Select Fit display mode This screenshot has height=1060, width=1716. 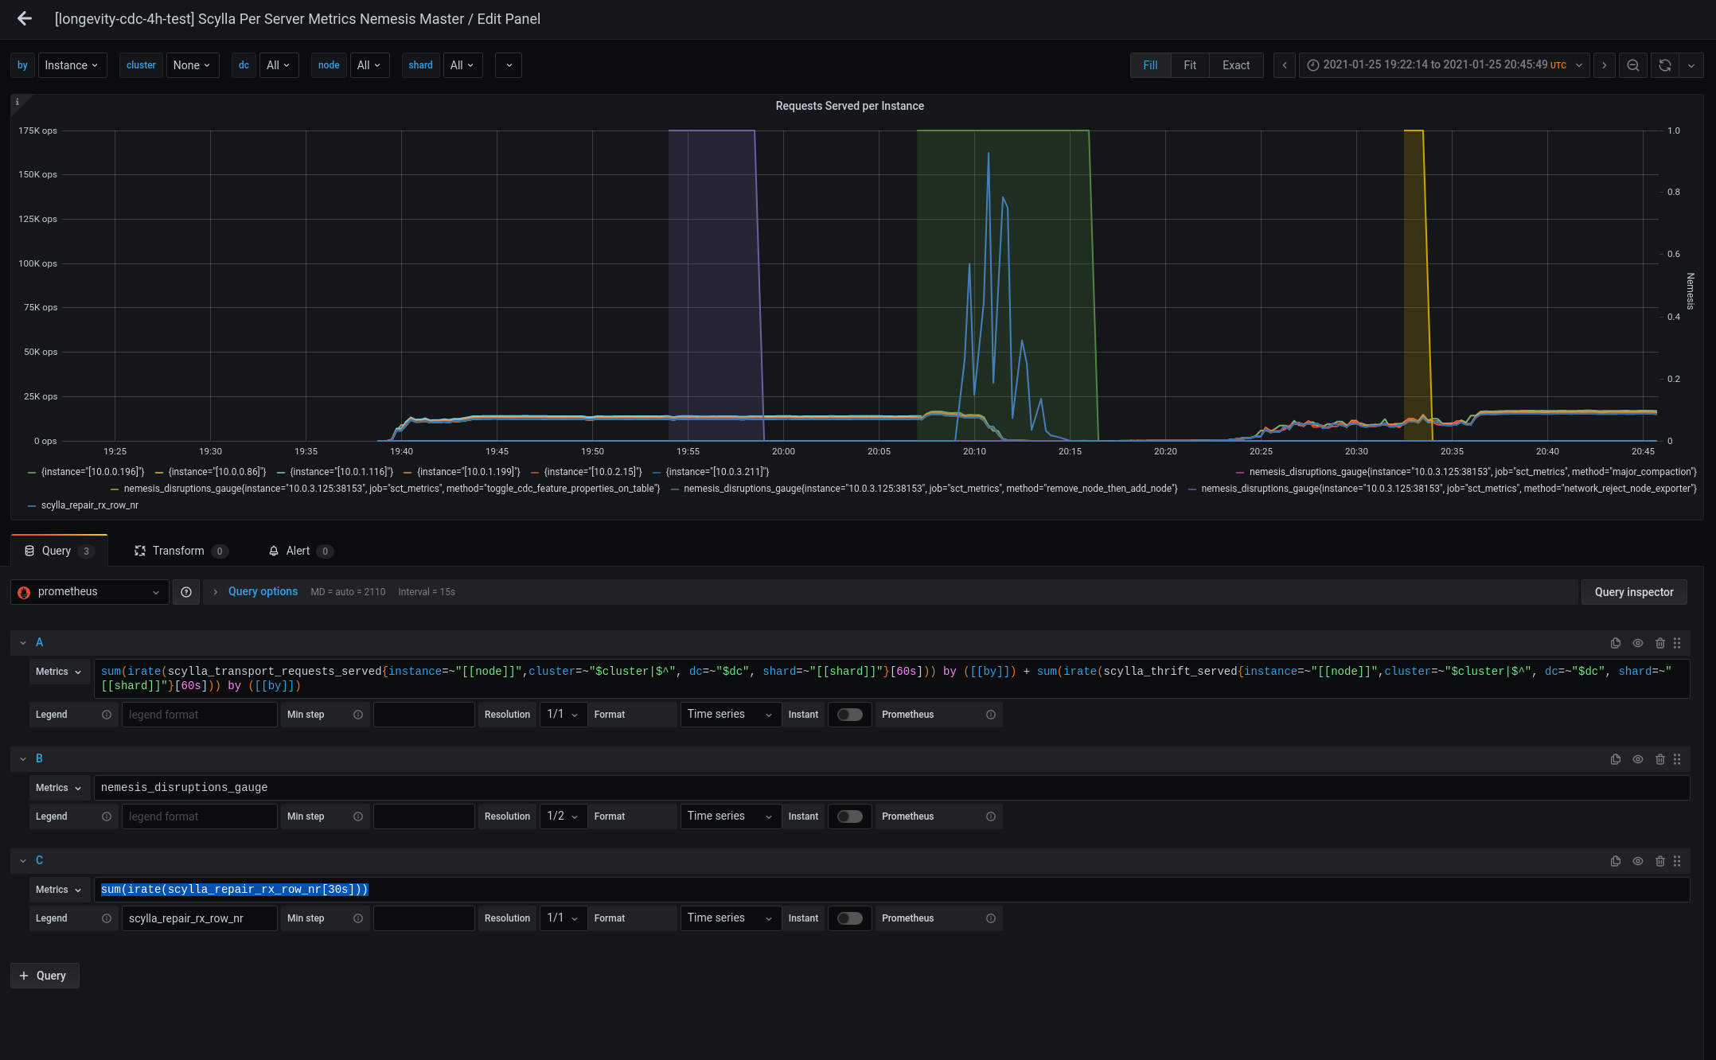coord(1190,65)
